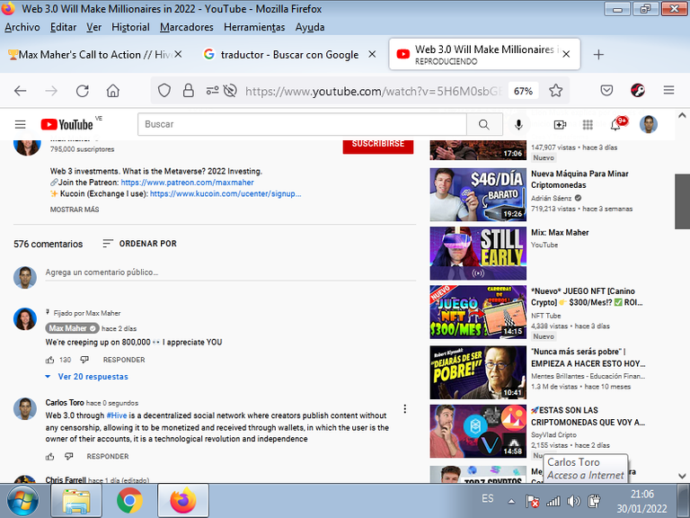This screenshot has height=518, width=690.
Task: Open the YouTube apps grid icon
Action: [588, 125]
